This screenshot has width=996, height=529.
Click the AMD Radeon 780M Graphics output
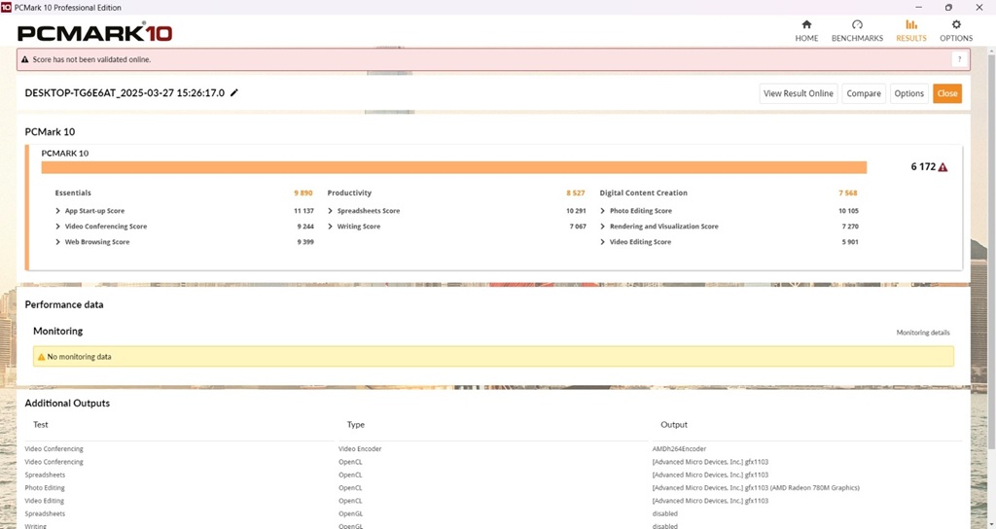coord(756,488)
